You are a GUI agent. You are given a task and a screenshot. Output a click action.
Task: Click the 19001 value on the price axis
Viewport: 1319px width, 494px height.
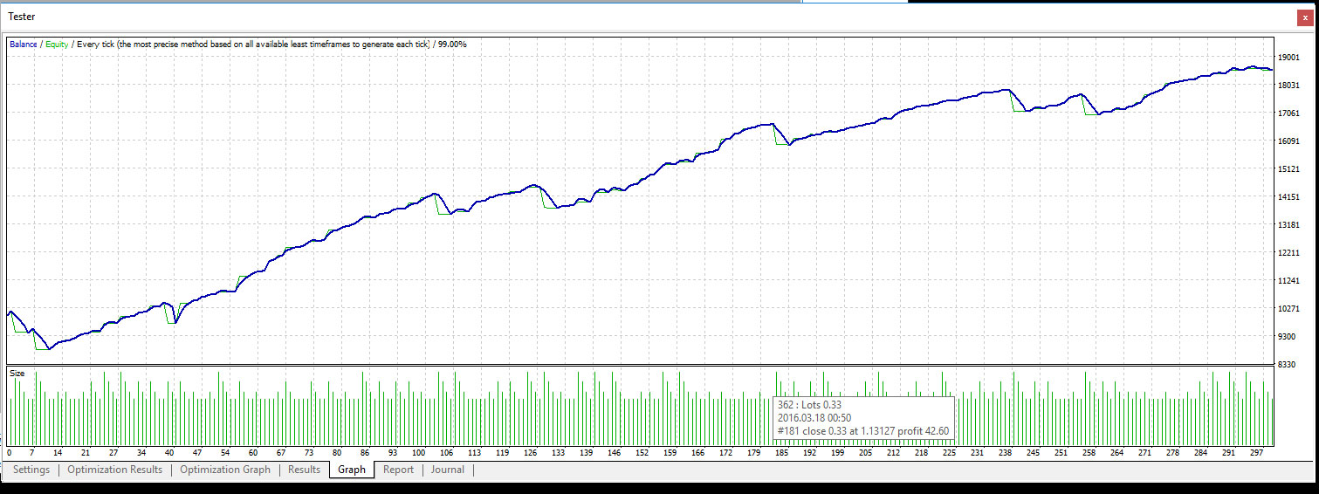[1289, 58]
